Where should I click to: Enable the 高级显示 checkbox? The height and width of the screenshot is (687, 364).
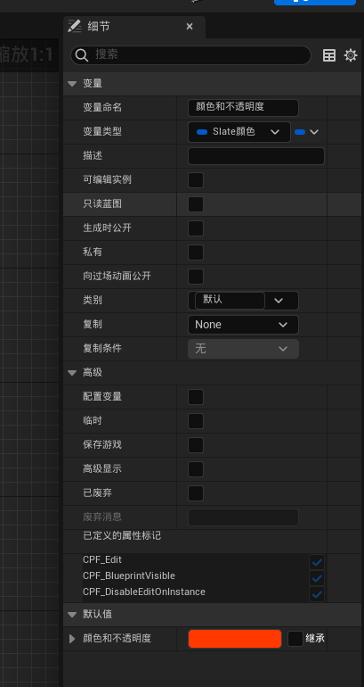pos(195,469)
